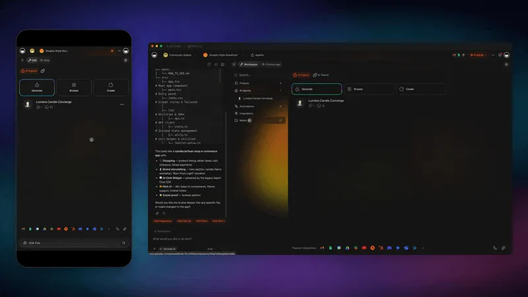
Task: Select AI Agents tab in mobile view
Action: pos(29,71)
